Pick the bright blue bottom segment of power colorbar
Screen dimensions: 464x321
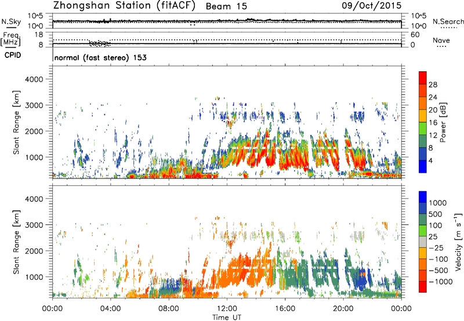423,167
